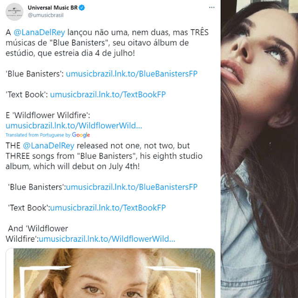Open the BlueBanistersFP link in the English translation

[x=132, y=187]
